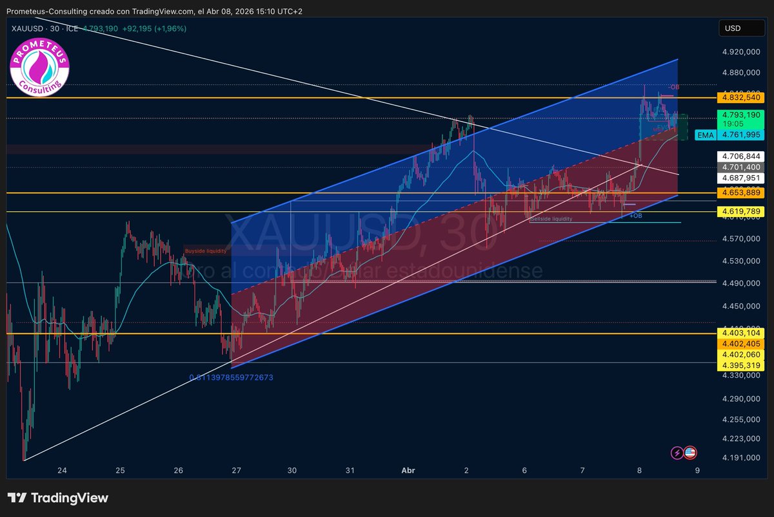Click the 0.6113978559772673 channel value

click(x=231, y=377)
